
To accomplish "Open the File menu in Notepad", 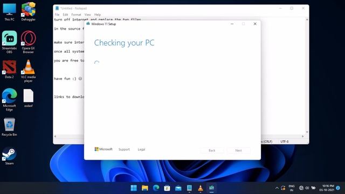I will pos(57,15).
